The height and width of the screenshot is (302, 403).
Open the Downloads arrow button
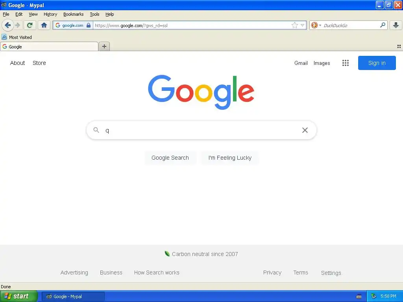(396, 25)
